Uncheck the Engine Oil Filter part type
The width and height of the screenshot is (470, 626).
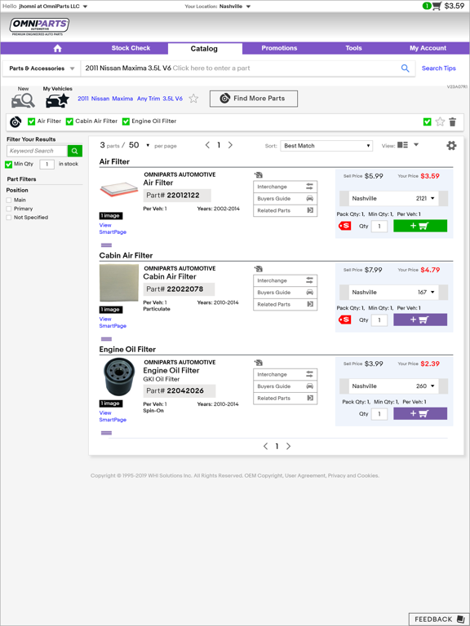126,121
